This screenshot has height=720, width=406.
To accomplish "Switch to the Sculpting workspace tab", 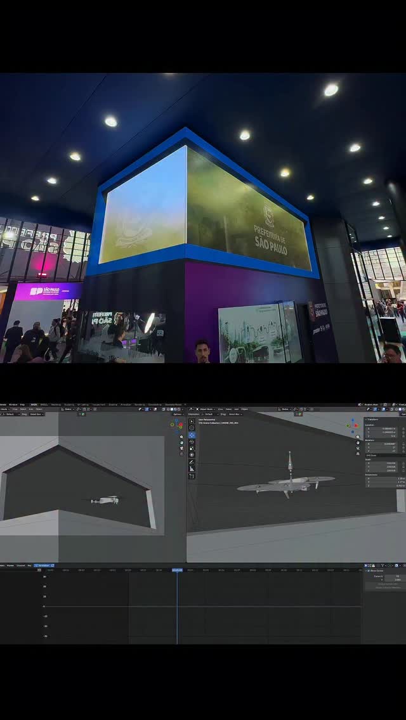I will 69,404.
